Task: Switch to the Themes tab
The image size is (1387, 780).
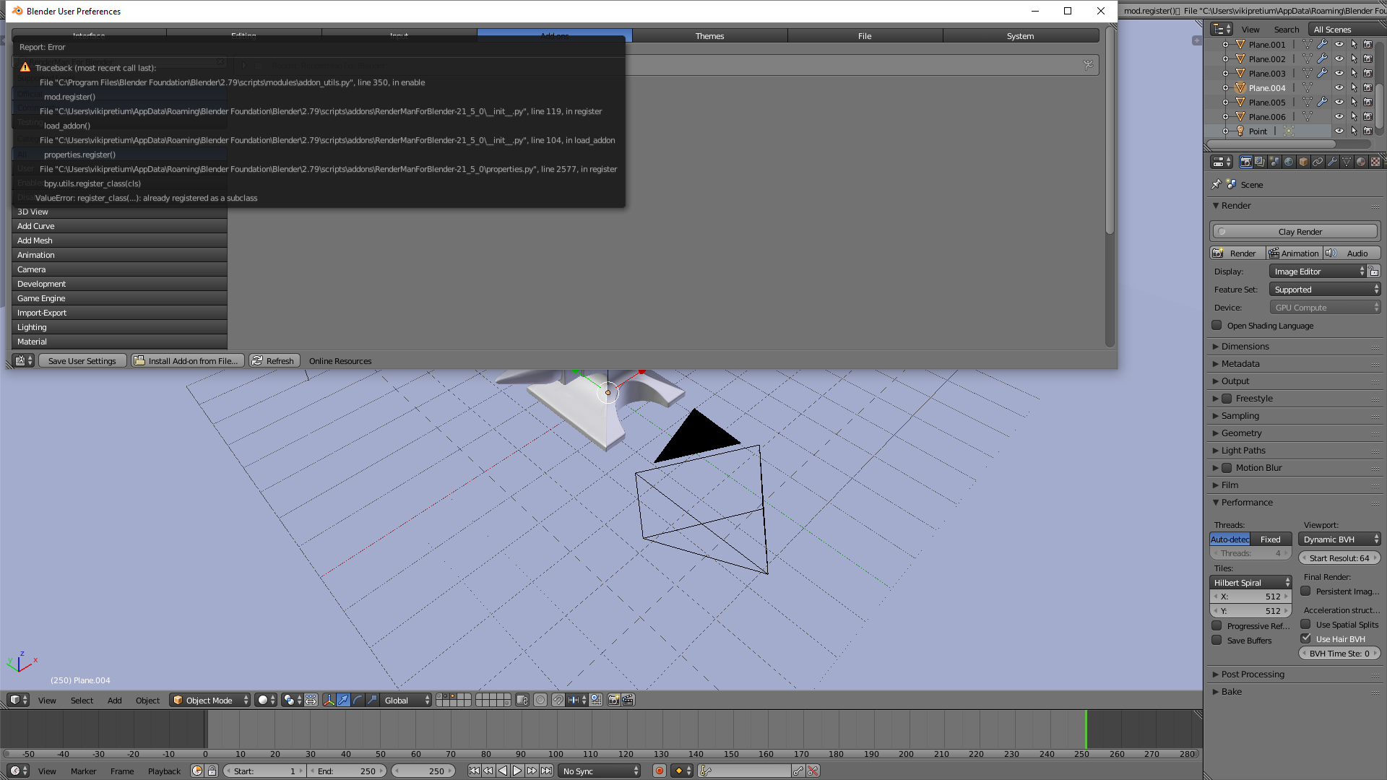Action: click(710, 35)
